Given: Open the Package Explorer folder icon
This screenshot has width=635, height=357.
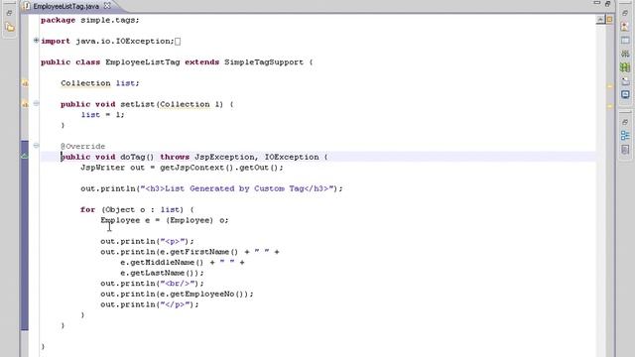Looking at the screenshot, I should (x=10, y=27).
